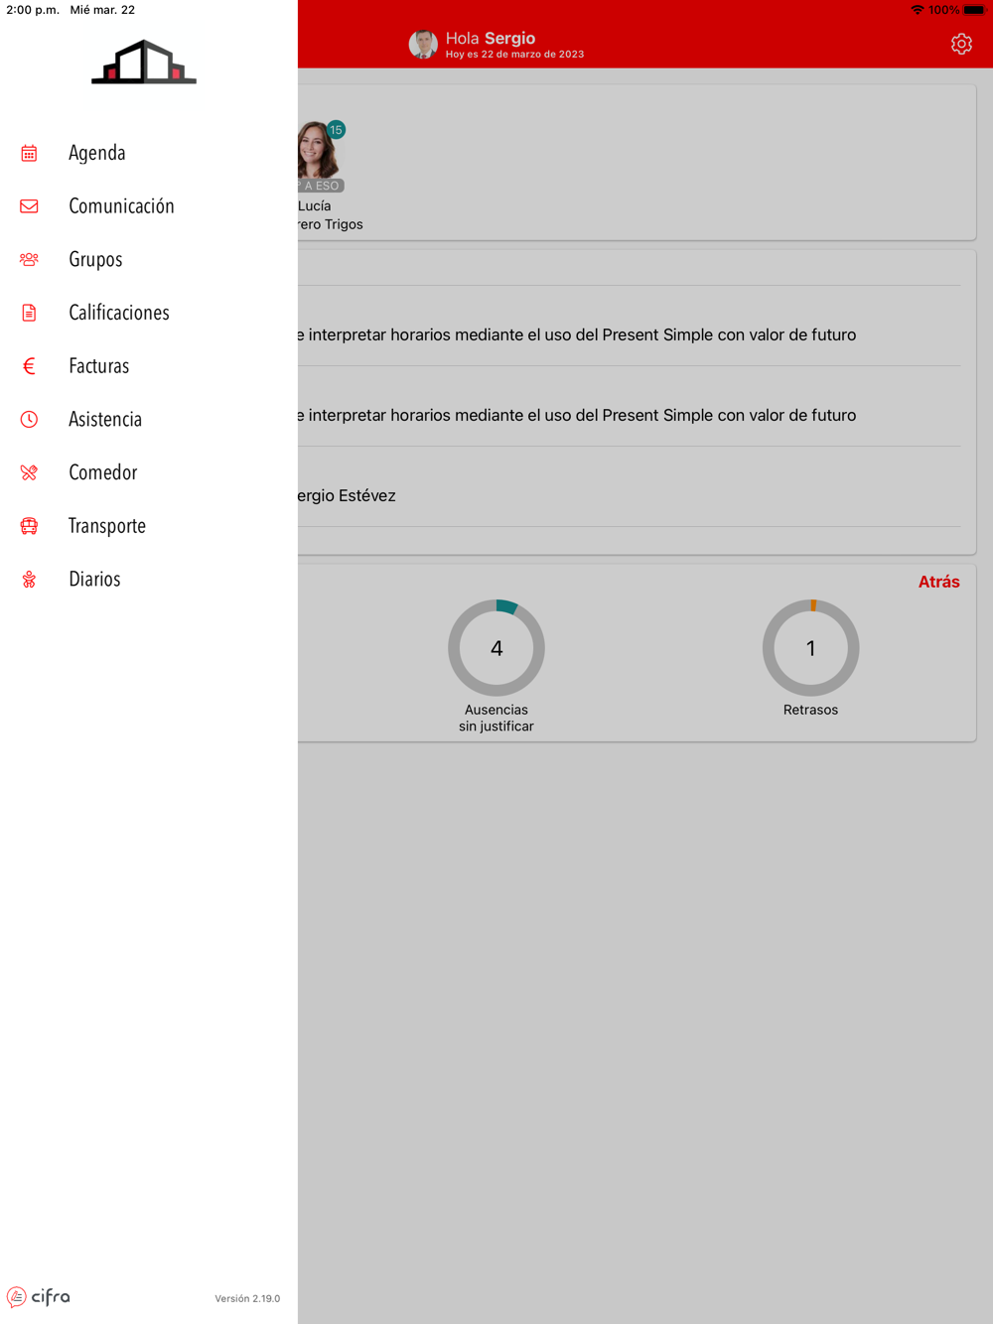Viewport: 993px width, 1324px height.
Task: Open the Comunicación menu item
Action: point(149,206)
